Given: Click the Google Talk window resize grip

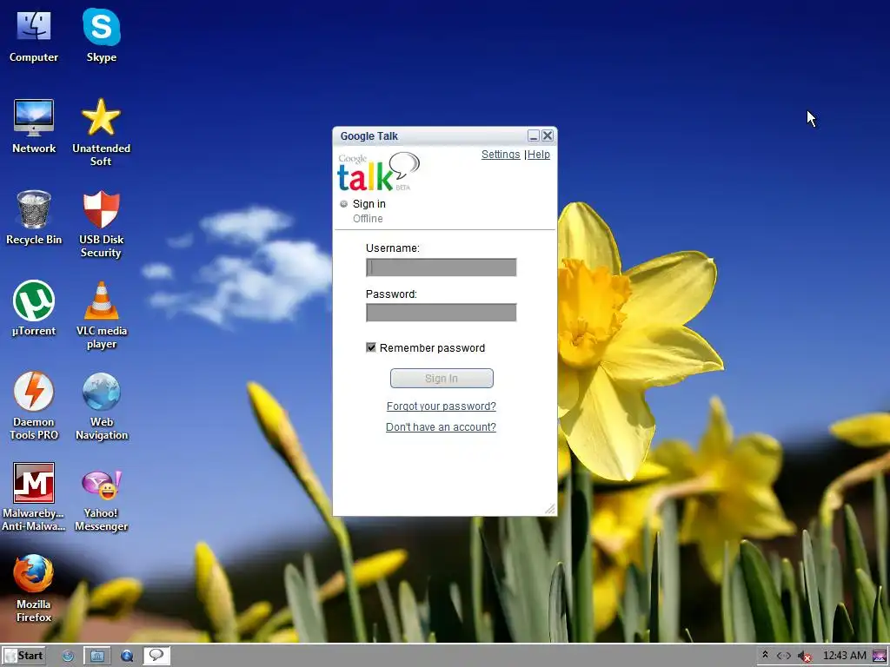Looking at the screenshot, I should [550, 509].
